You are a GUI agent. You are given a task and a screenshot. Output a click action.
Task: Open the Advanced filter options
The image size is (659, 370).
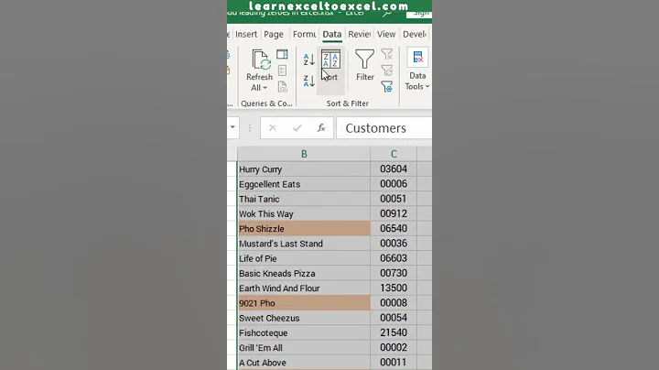pyautogui.click(x=386, y=87)
